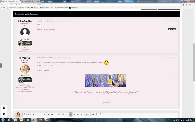Viewport: 195px width, 122px height.
Task: Launch Internet Explorer from the taskbar
Action: tap(9, 120)
